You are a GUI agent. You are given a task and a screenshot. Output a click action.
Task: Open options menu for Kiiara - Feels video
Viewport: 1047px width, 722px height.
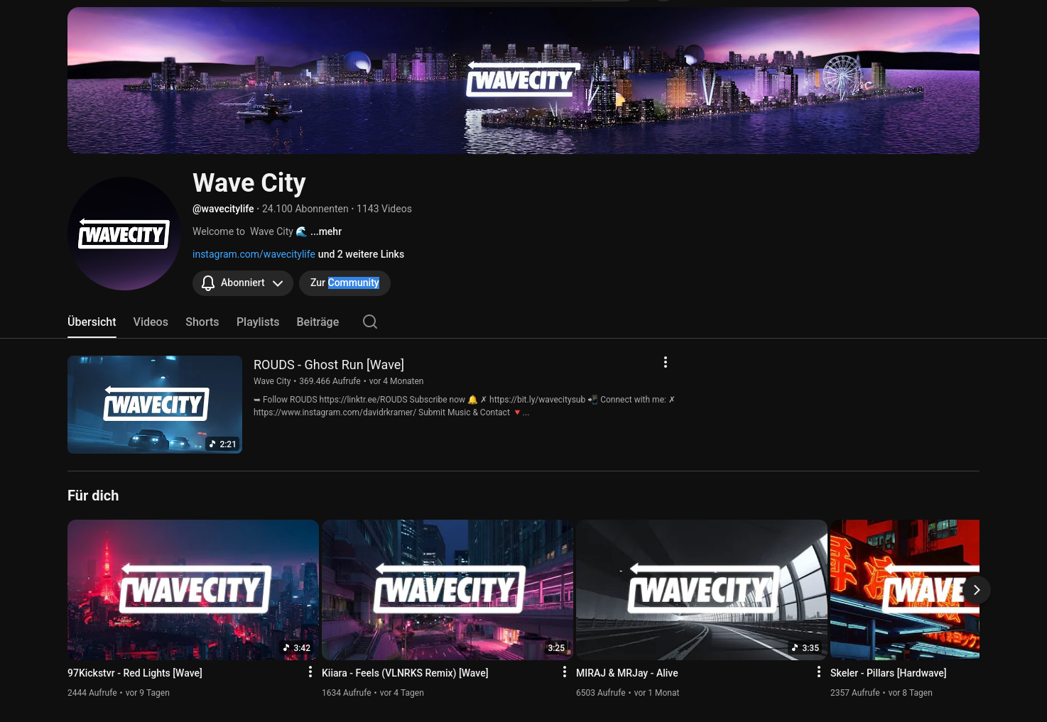(565, 672)
